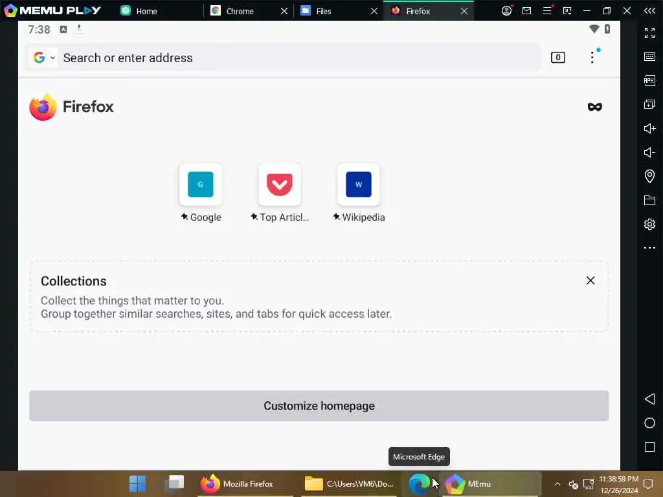Viewport: 663px width, 497px height.
Task: Open the shared folder icon in sidebar
Action: pyautogui.click(x=649, y=200)
